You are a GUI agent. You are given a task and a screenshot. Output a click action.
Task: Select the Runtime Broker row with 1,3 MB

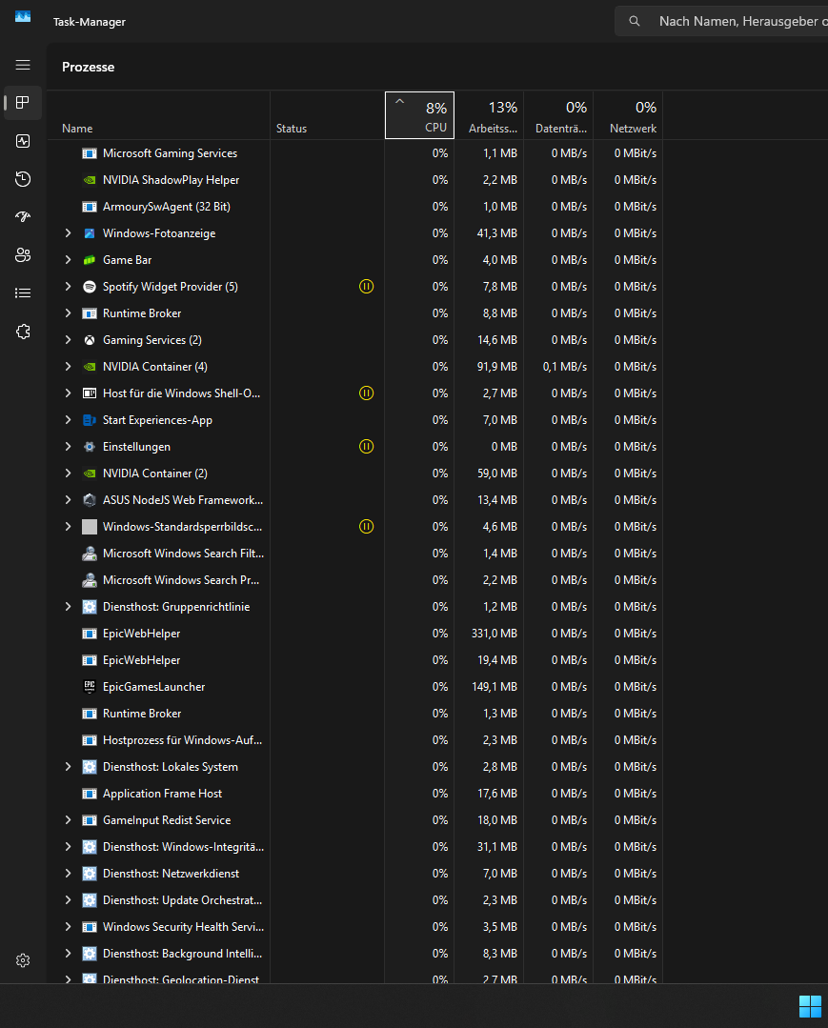[354, 714]
